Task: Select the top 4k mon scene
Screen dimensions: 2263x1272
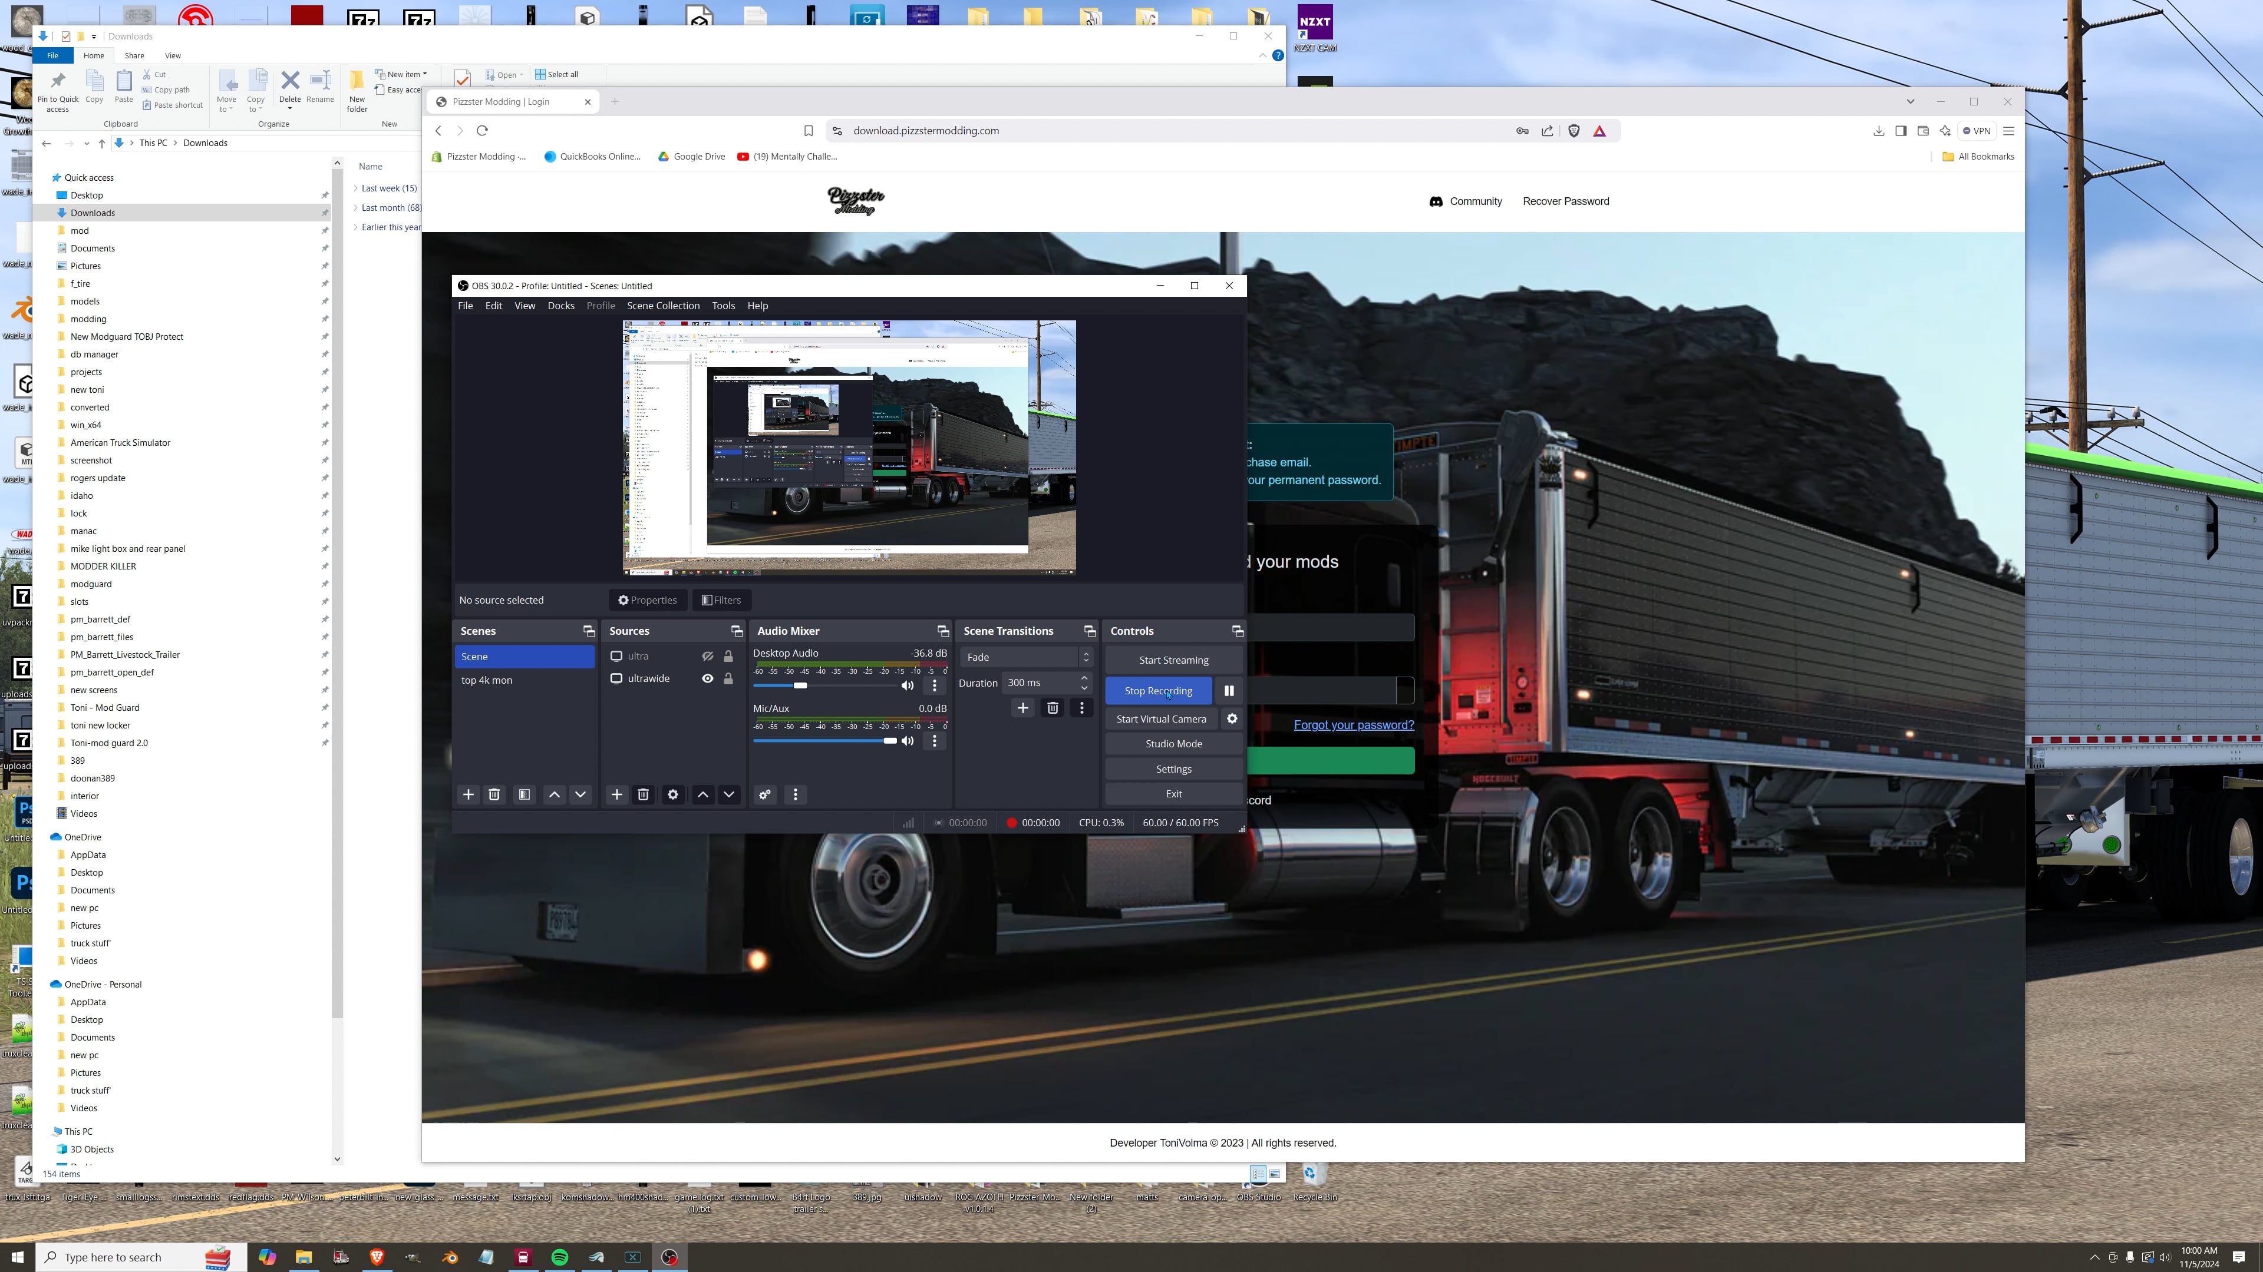Action: (487, 680)
